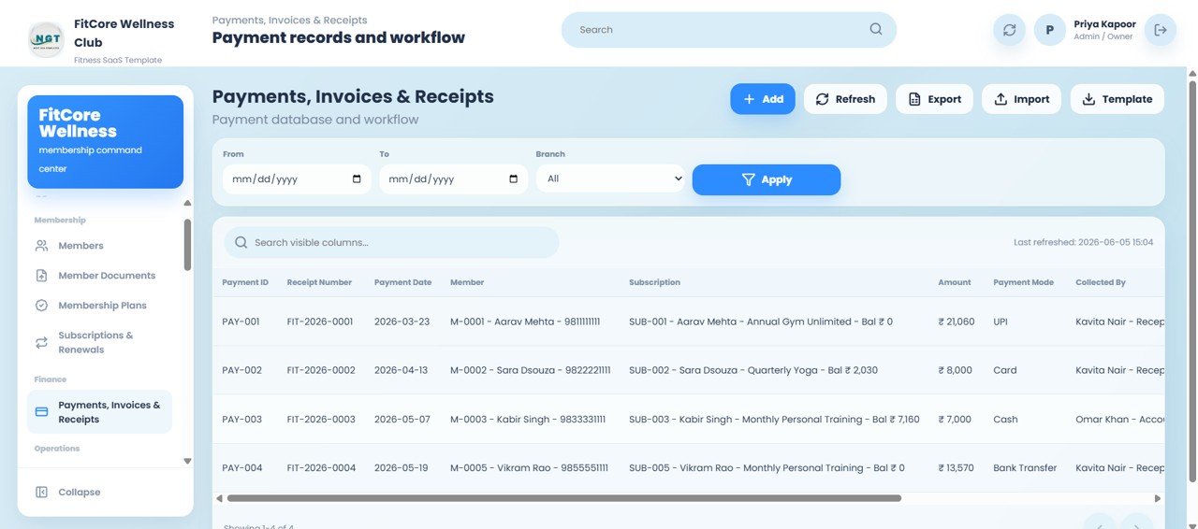Open the Branch dropdown set to All
1198x529 pixels.
610,179
